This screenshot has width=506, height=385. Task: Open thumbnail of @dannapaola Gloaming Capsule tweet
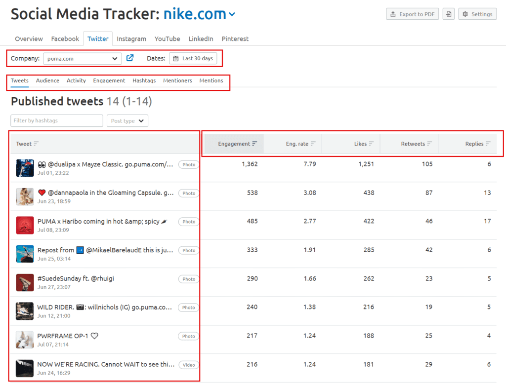pos(25,196)
